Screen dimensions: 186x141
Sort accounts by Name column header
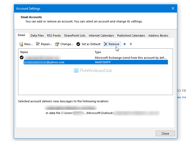click(56, 52)
